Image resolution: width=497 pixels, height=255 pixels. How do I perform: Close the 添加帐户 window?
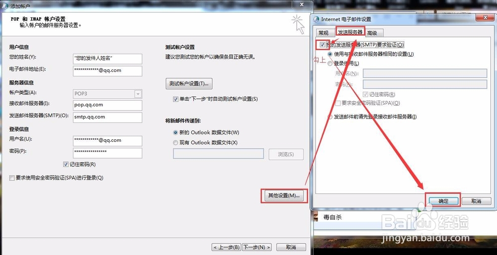[x=303, y=4]
